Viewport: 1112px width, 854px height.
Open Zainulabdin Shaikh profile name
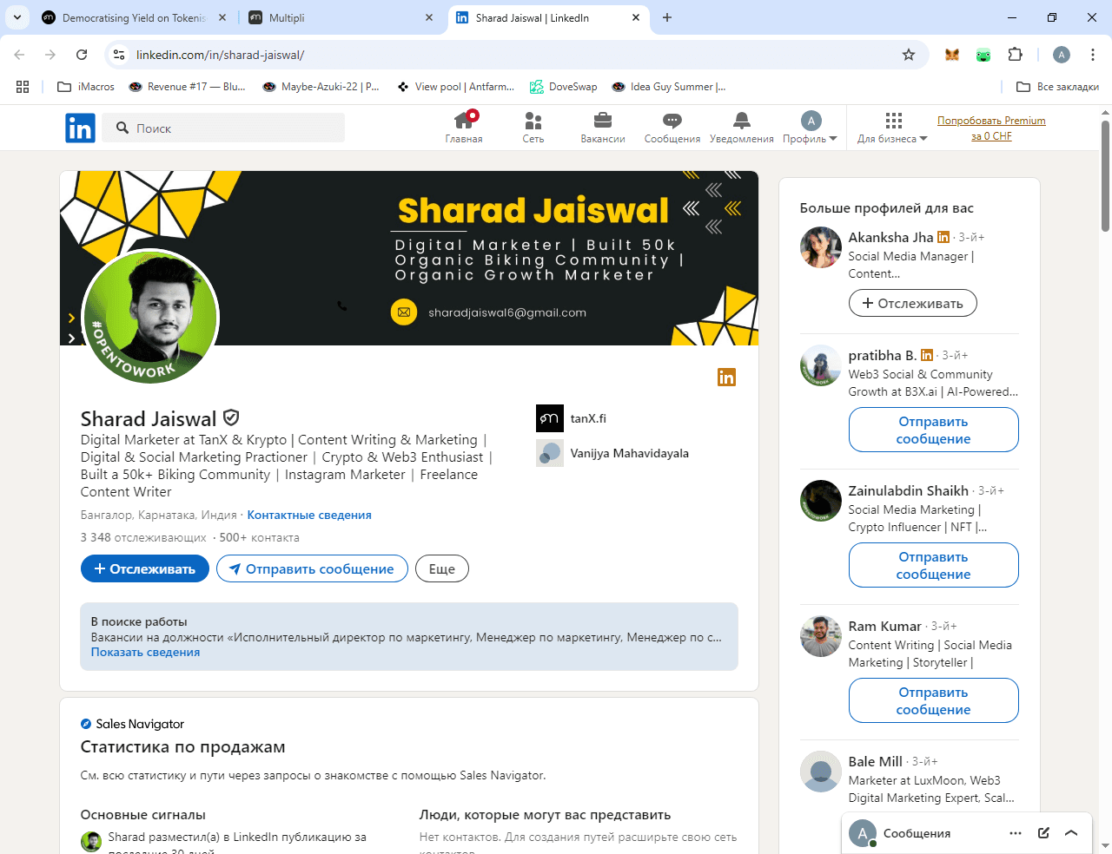(908, 490)
